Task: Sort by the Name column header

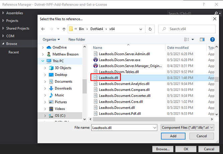Action: (98, 48)
